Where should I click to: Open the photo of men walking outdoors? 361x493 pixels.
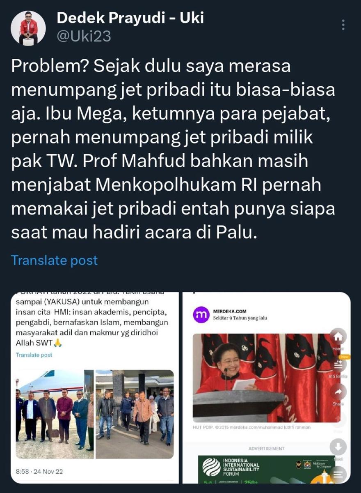(135, 414)
